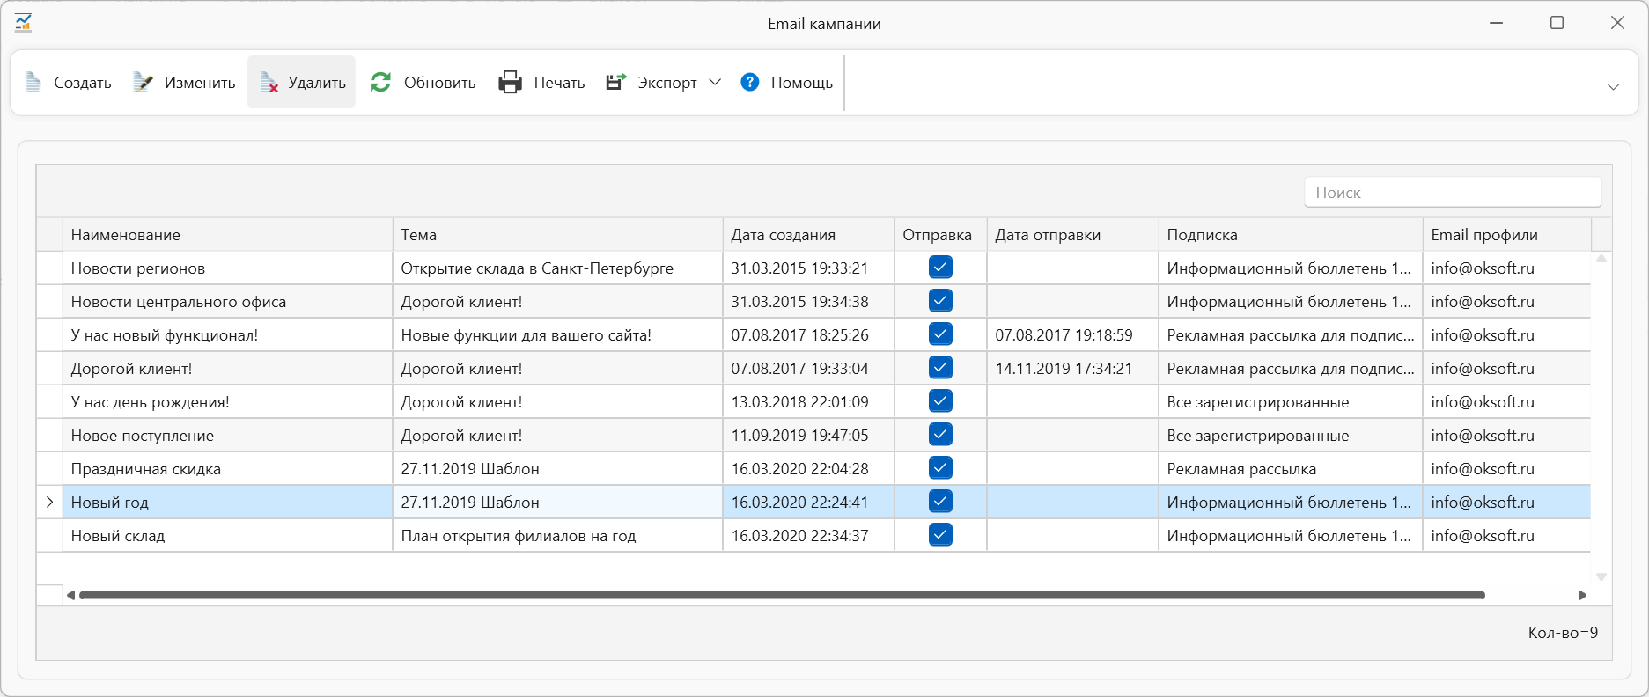Toggle Отправка checkbox for У нас новый функционал!

[x=940, y=334]
